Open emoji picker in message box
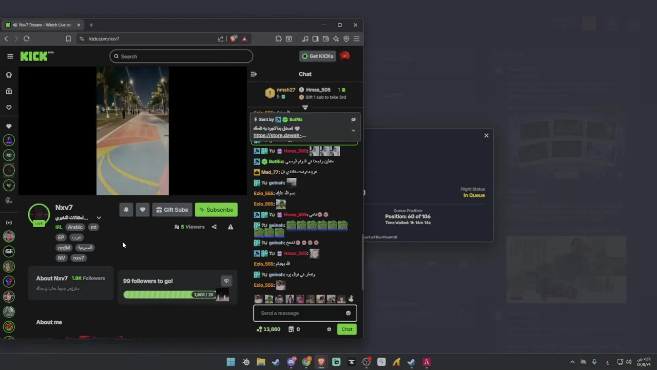The width and height of the screenshot is (657, 370). [x=349, y=313]
